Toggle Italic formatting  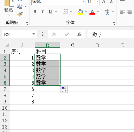(x=42, y=12)
